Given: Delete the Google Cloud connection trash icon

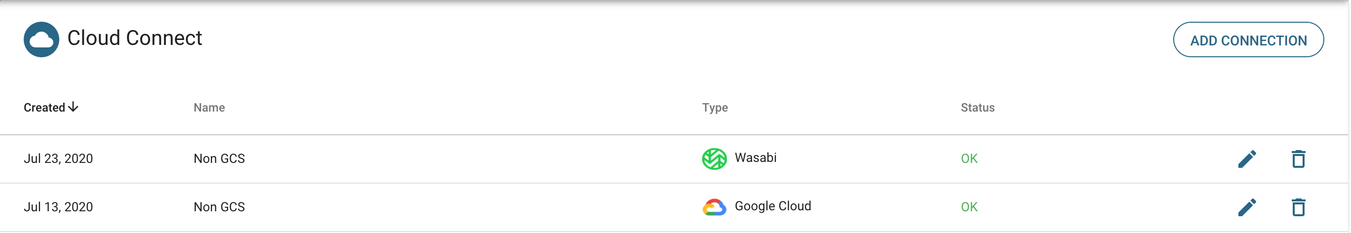Looking at the screenshot, I should [x=1298, y=207].
